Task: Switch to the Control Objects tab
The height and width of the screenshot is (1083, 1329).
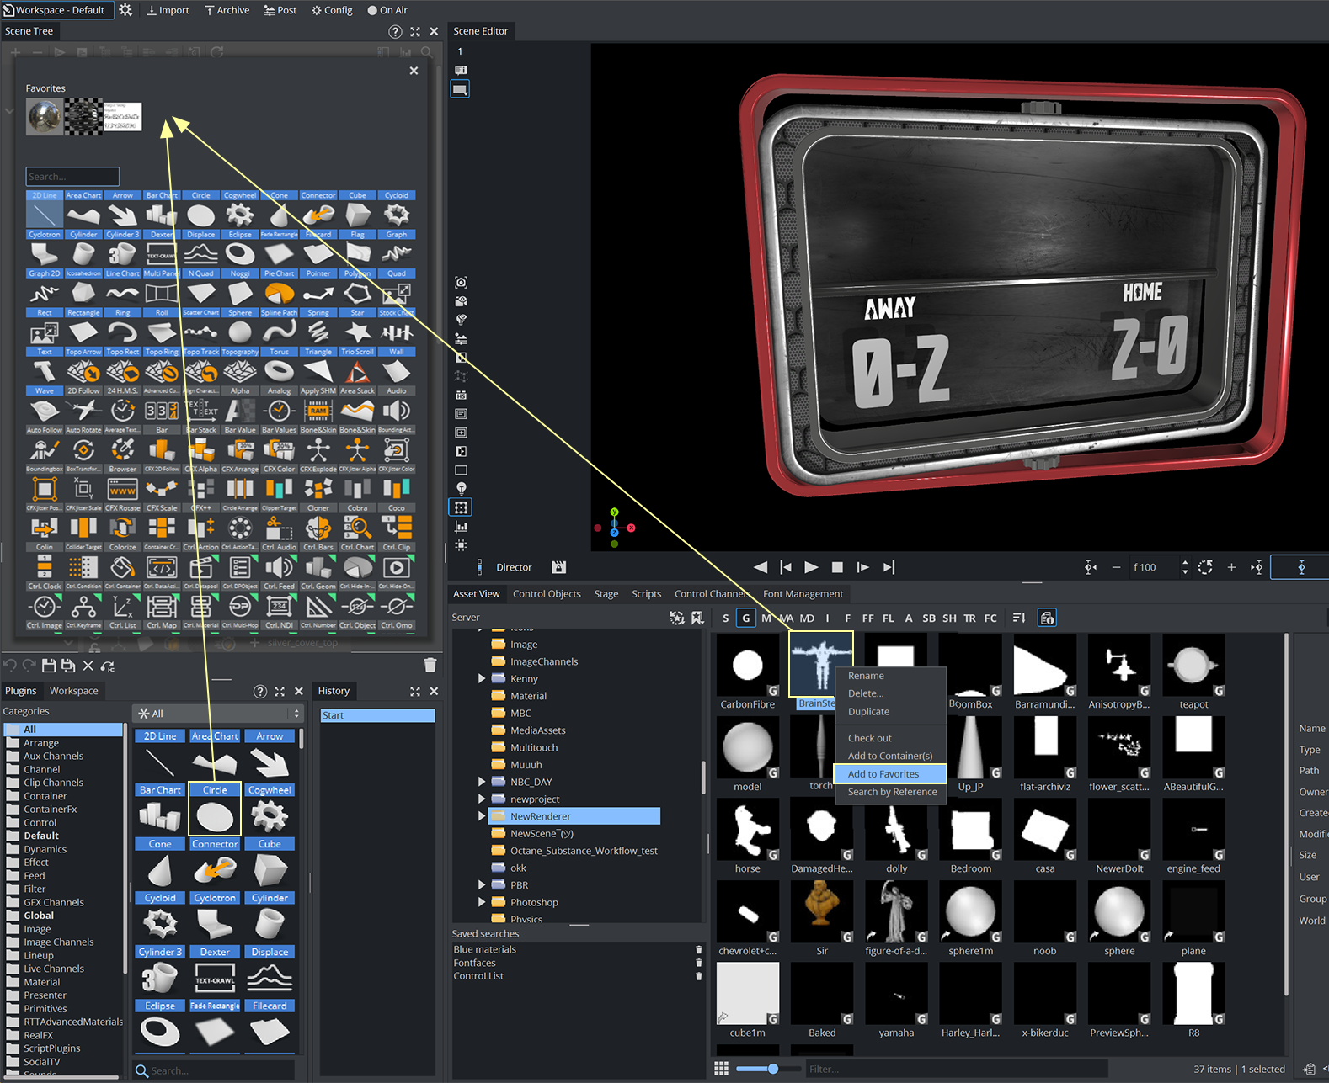Action: (x=547, y=594)
